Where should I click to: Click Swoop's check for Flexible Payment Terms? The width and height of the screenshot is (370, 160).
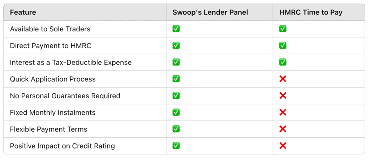pos(176,129)
